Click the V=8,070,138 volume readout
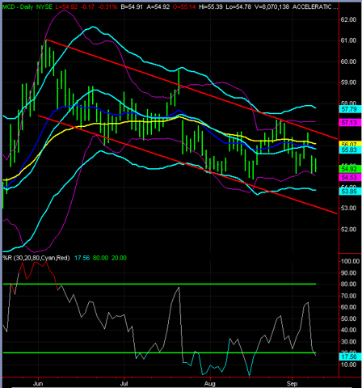The image size is (362, 388). (x=271, y=6)
